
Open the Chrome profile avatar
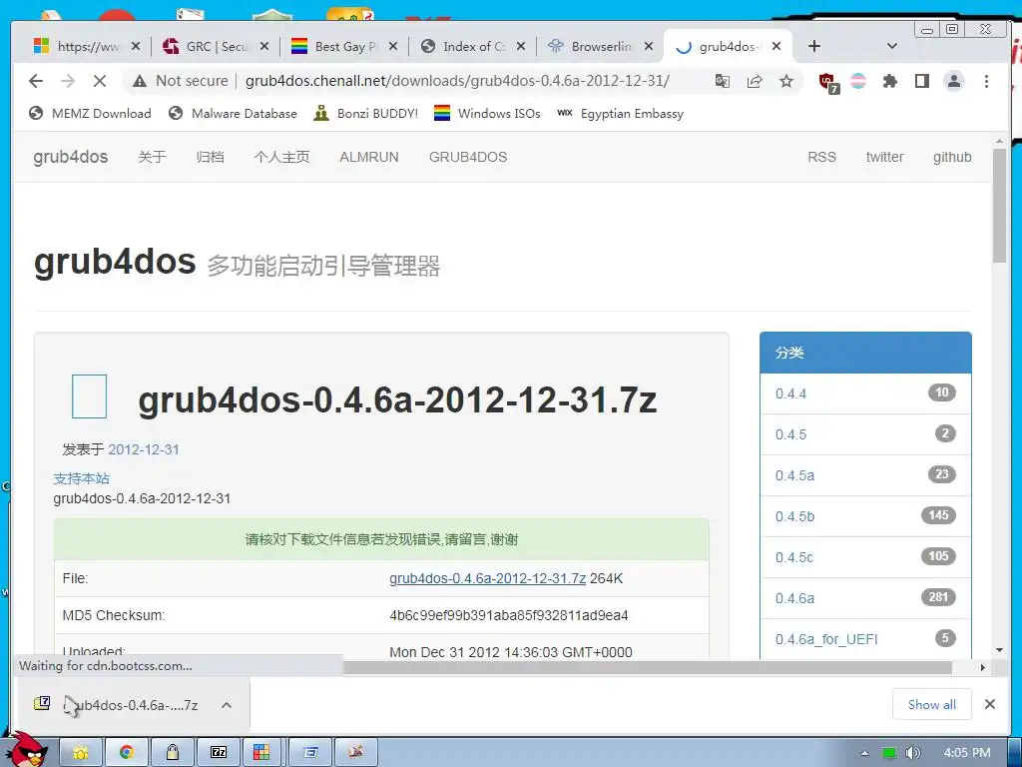pyautogui.click(x=953, y=81)
